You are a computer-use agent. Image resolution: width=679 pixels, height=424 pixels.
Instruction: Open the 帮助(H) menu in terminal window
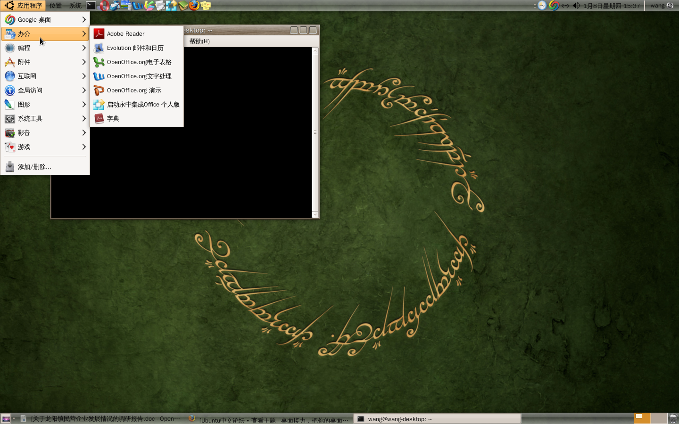pos(199,41)
